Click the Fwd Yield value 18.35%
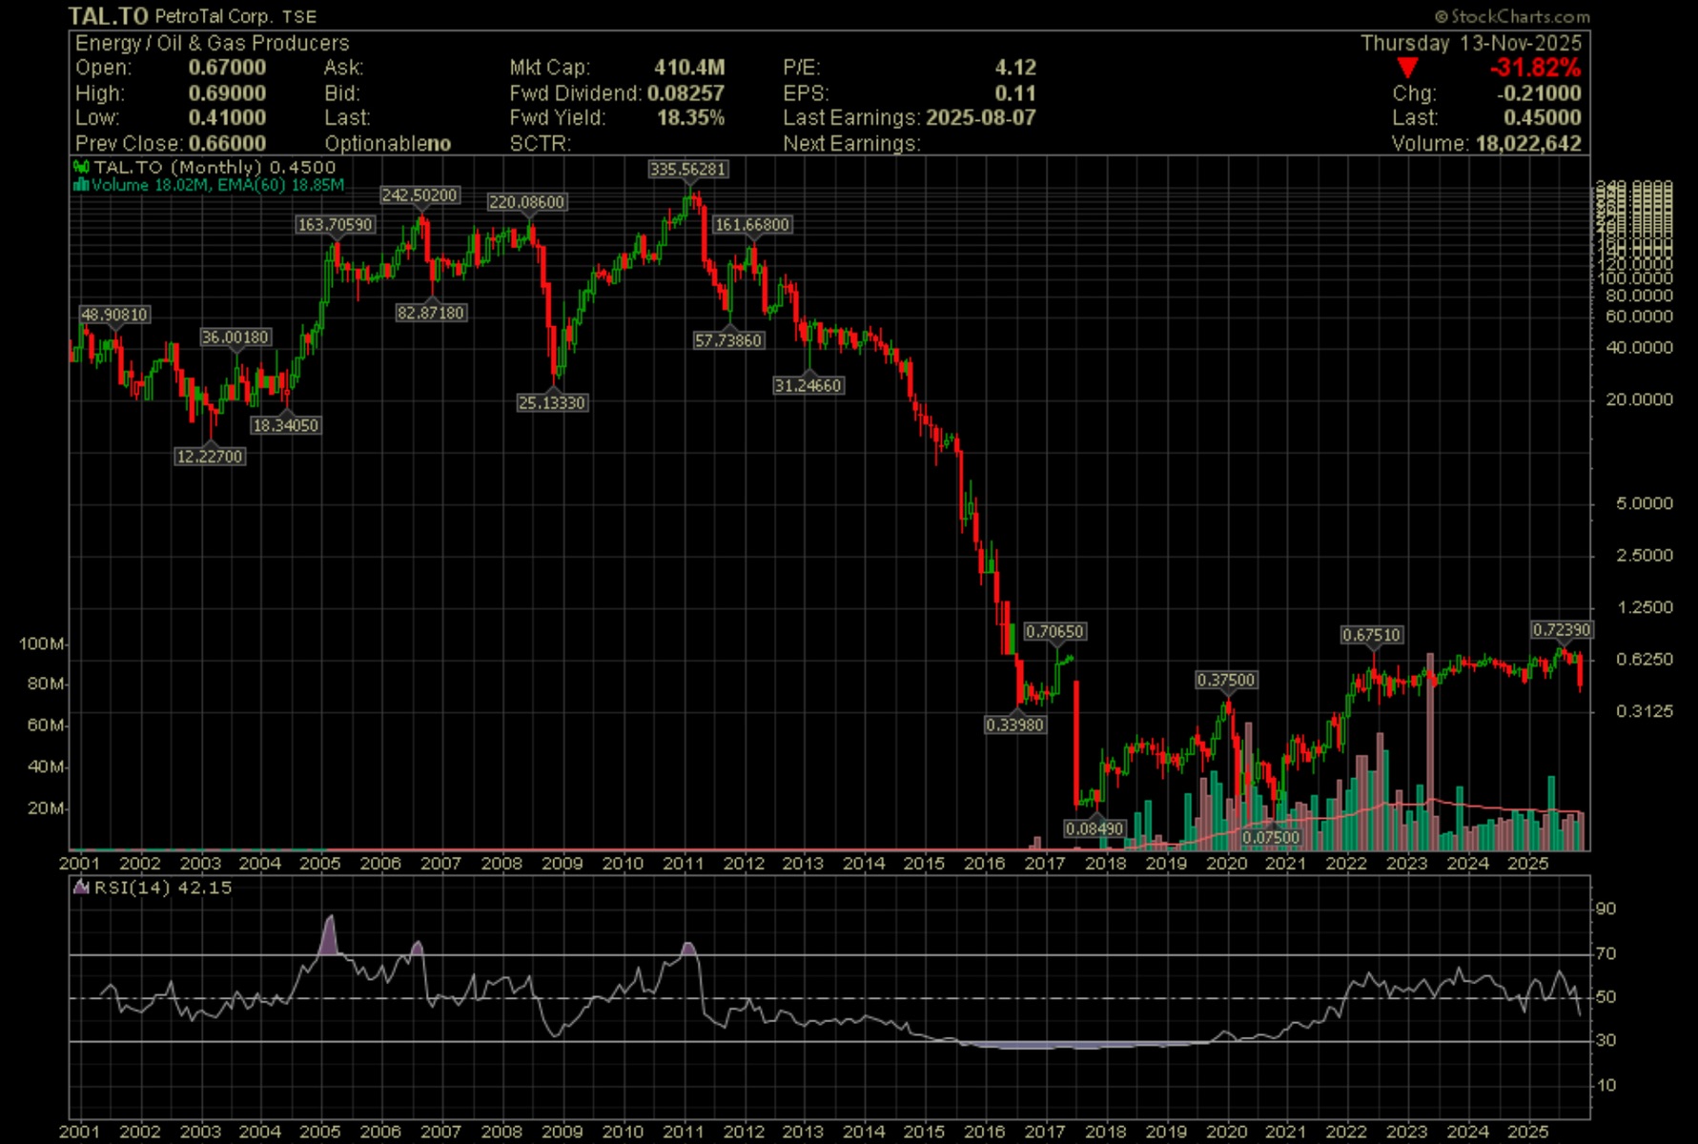1698x1144 pixels. [x=690, y=118]
